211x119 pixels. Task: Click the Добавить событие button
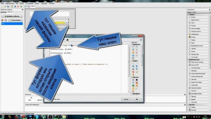pyautogui.click(x=12, y=16)
